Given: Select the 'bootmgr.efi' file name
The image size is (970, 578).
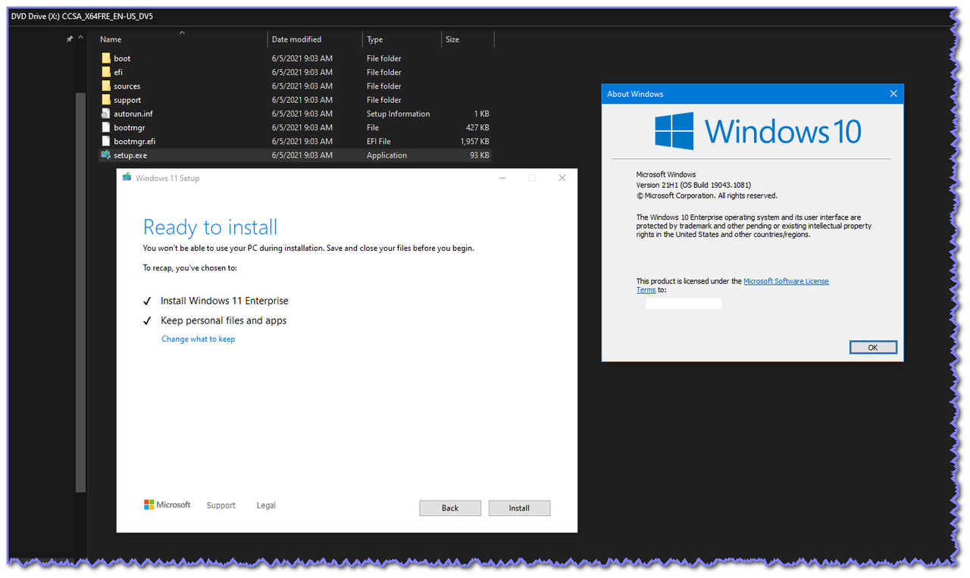Looking at the screenshot, I should [135, 141].
